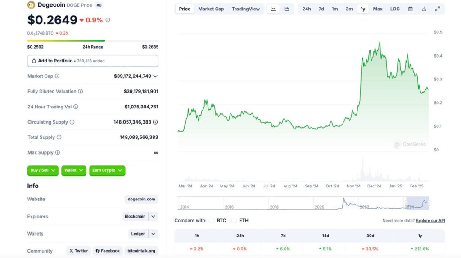Screen dimensions: 461x258
Task: Show Max Supply info icon
Action: 58,152
